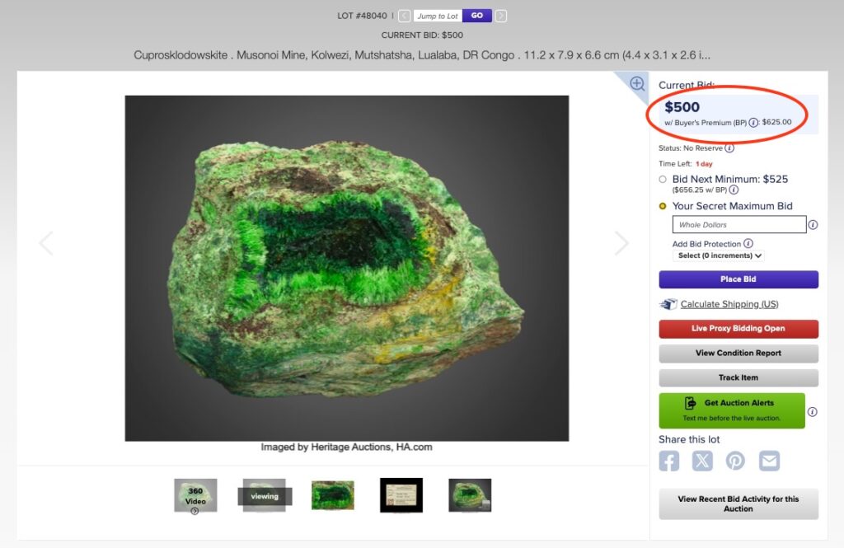Share this lot via the email icon
Image resolution: width=844 pixels, height=548 pixels.
tap(768, 460)
